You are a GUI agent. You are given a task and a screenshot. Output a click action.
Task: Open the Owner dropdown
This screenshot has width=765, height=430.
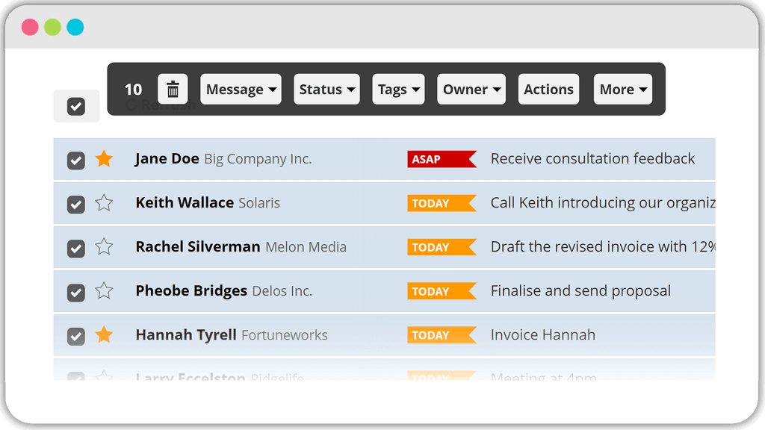coord(471,89)
